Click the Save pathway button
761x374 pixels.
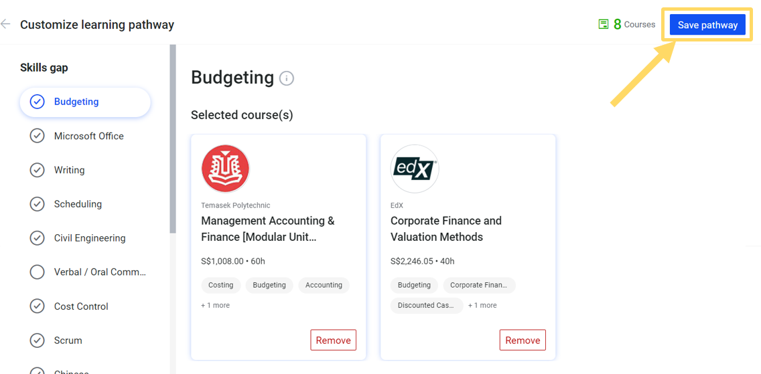[x=707, y=25]
